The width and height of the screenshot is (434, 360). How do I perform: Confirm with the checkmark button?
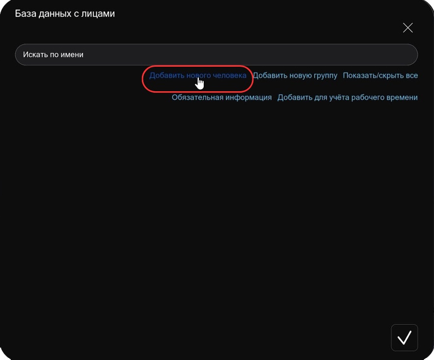pyautogui.click(x=404, y=337)
